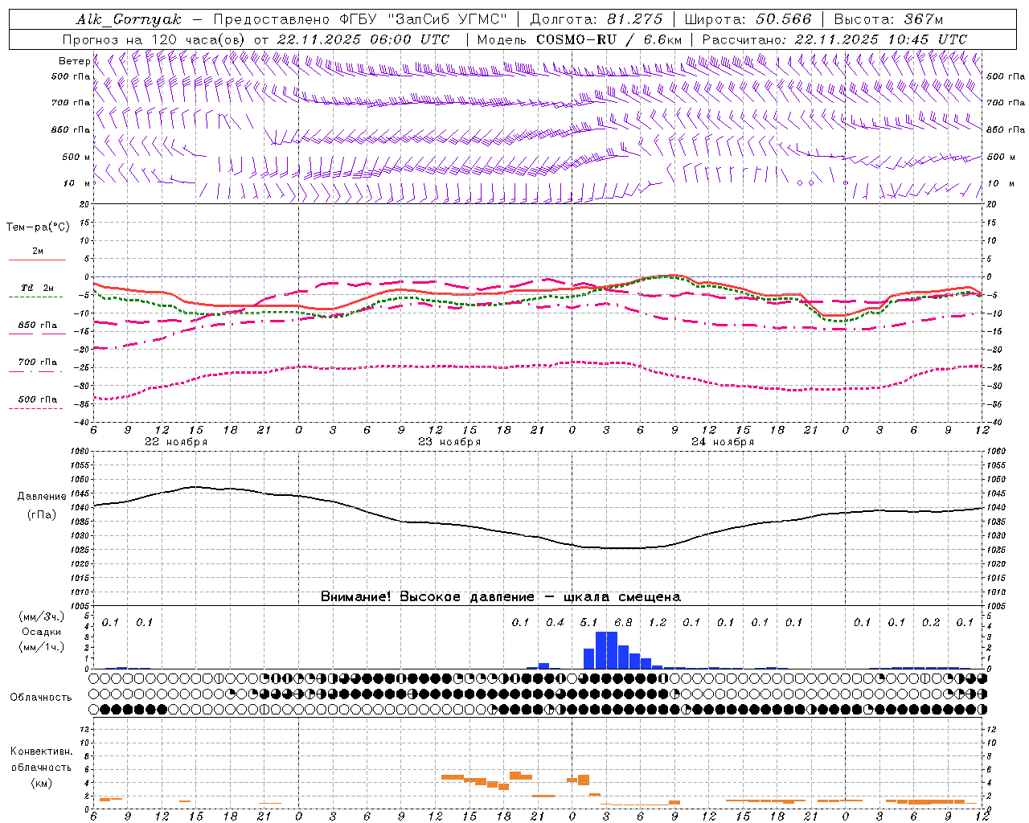Click the station name Alk_Gornyak in the header
This screenshot has width=1029, height=823.
click(129, 19)
